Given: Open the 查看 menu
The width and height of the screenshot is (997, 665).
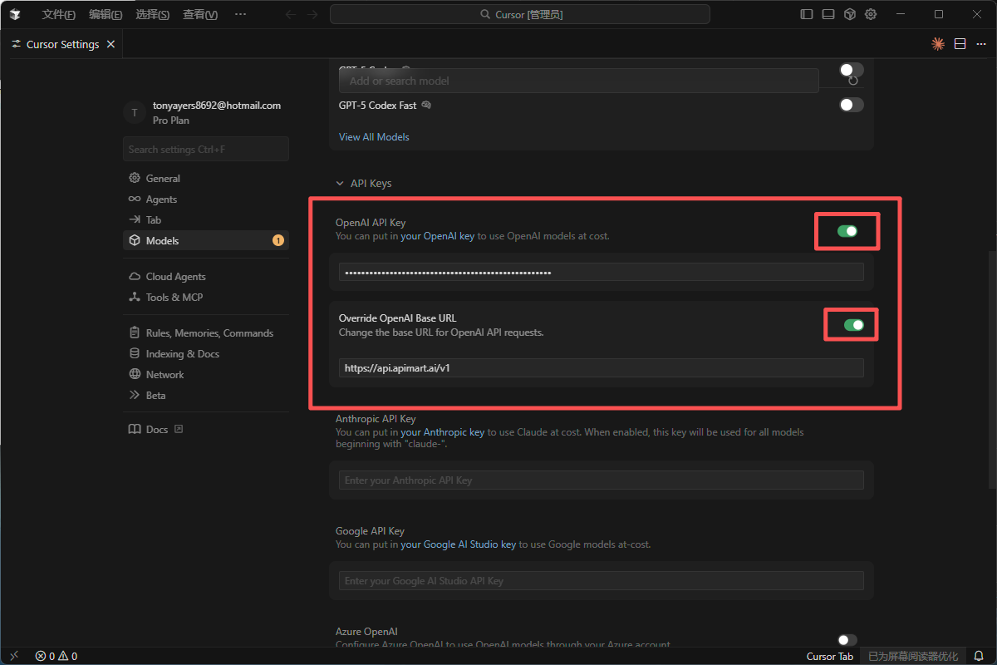Looking at the screenshot, I should tap(200, 14).
